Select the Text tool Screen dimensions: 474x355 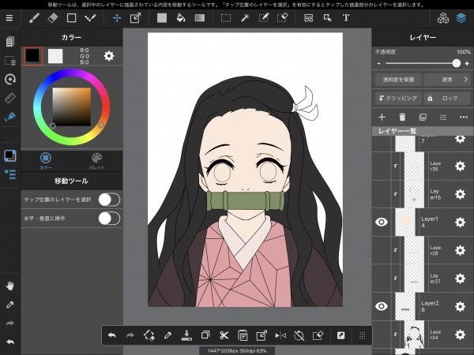tap(346, 17)
